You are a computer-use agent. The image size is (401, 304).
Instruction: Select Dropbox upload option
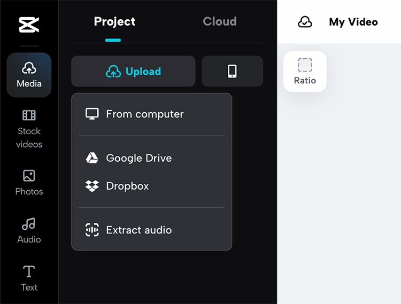tap(152, 186)
